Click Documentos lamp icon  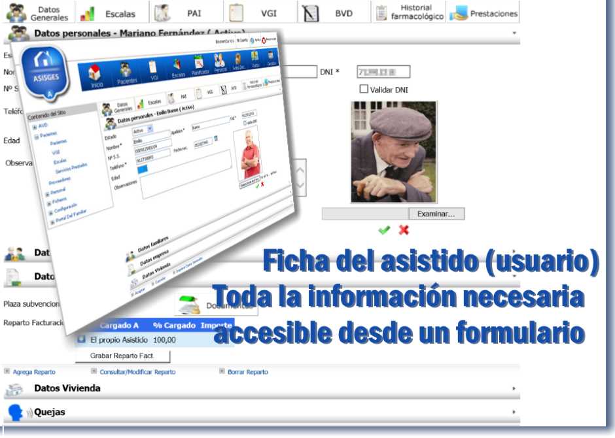point(189,305)
